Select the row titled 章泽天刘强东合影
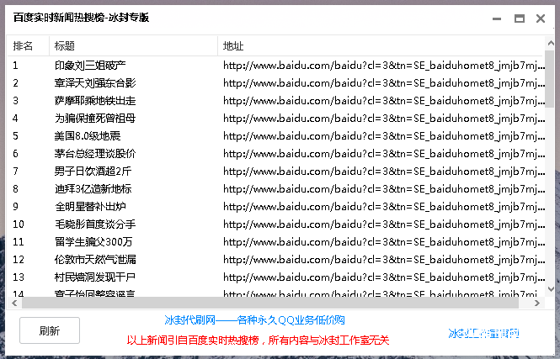The height and width of the screenshot is (359, 560). [276, 82]
